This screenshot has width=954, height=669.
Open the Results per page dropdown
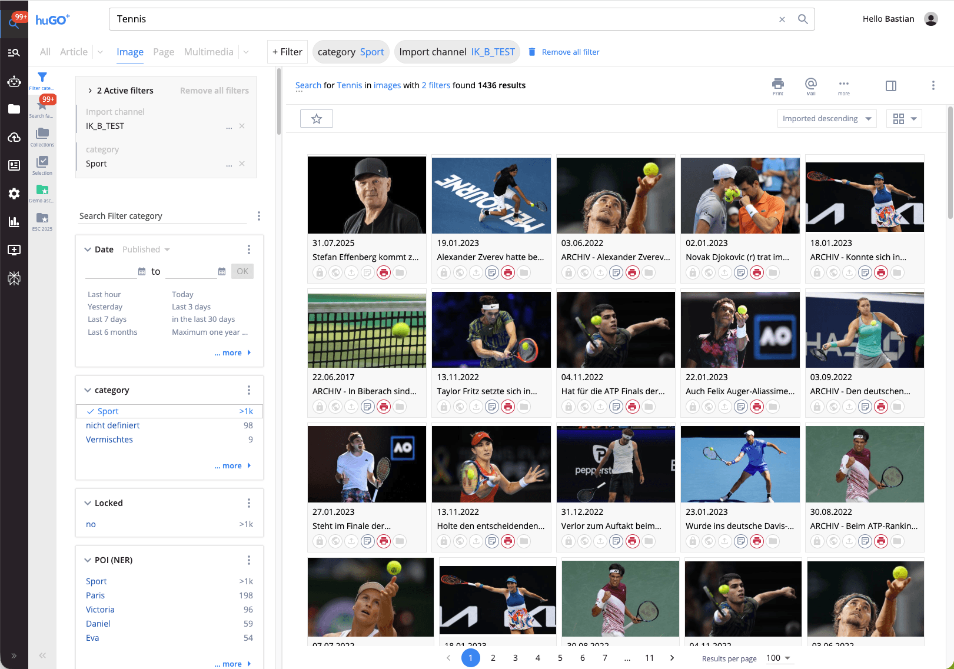point(779,658)
